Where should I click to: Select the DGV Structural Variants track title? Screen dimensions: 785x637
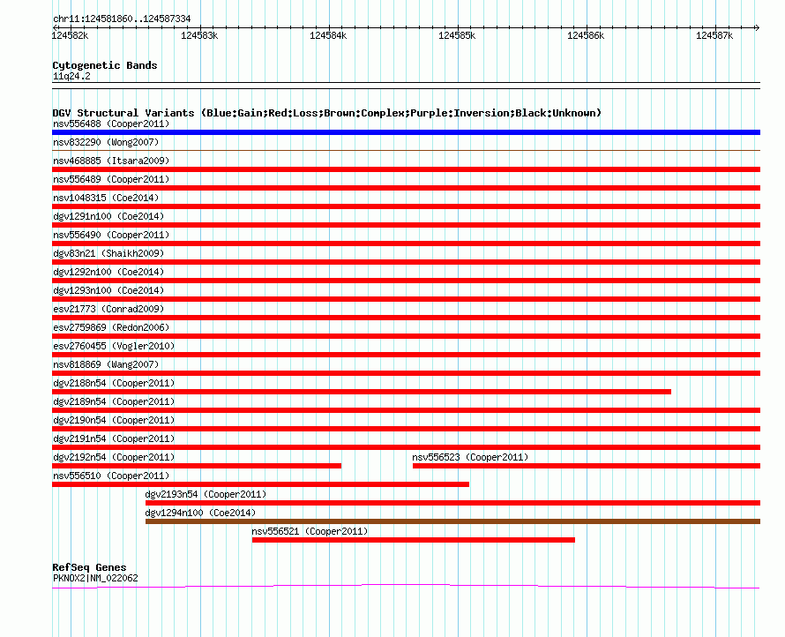pyautogui.click(x=326, y=113)
